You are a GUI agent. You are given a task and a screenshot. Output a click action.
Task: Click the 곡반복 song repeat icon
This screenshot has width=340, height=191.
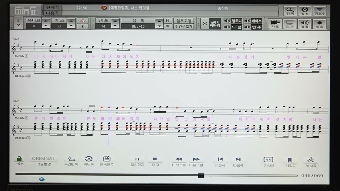89,161
